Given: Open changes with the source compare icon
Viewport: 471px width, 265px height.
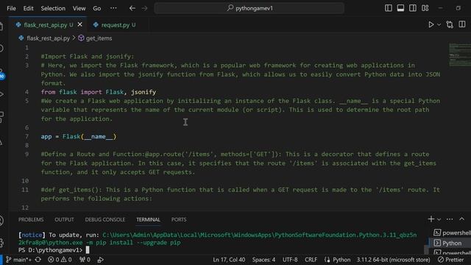Looking at the screenshot, I should [450, 24].
